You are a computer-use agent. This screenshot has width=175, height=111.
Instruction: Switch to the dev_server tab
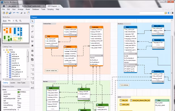point(12,6)
